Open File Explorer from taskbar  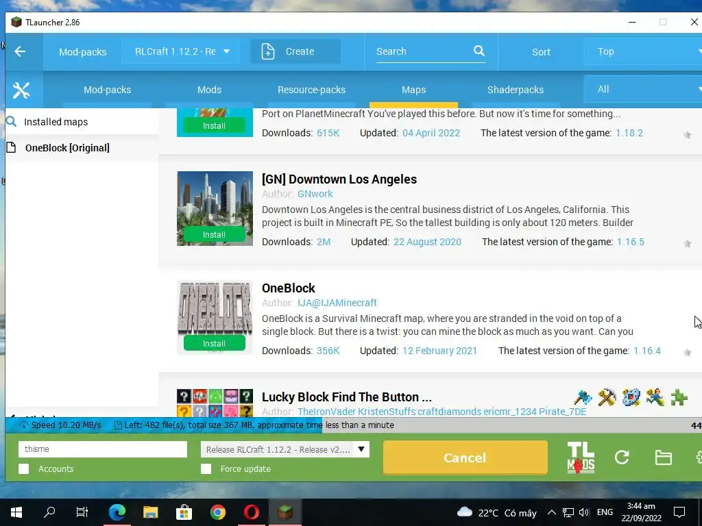coord(150,512)
